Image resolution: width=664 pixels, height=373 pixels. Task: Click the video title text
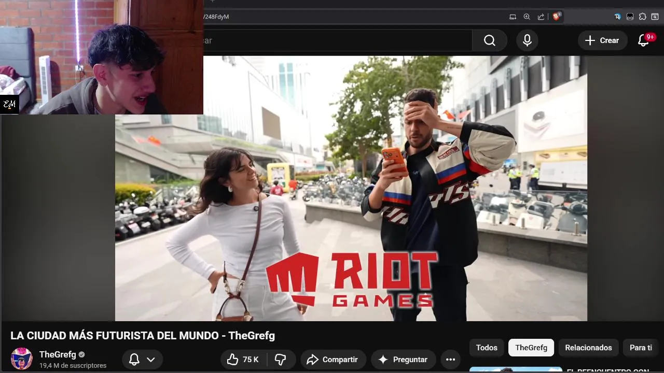pyautogui.click(x=143, y=336)
